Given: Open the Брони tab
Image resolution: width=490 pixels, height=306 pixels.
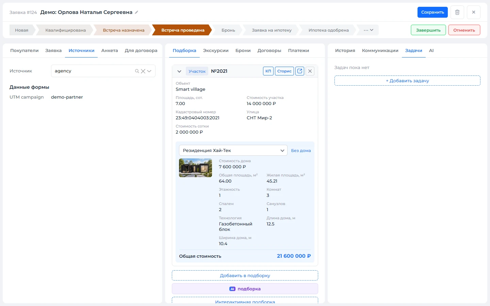Looking at the screenshot, I should click(x=243, y=51).
